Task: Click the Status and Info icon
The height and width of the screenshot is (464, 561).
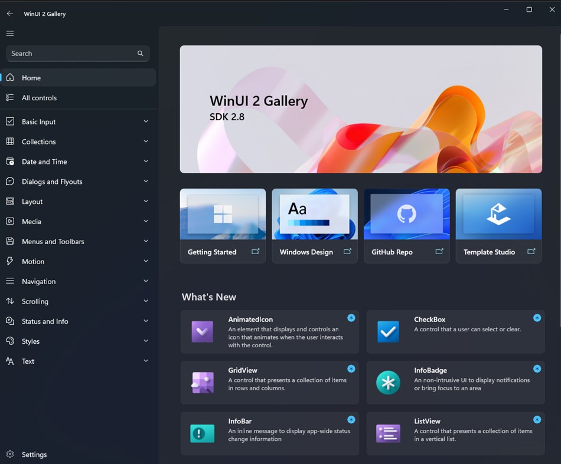Action: [10, 321]
